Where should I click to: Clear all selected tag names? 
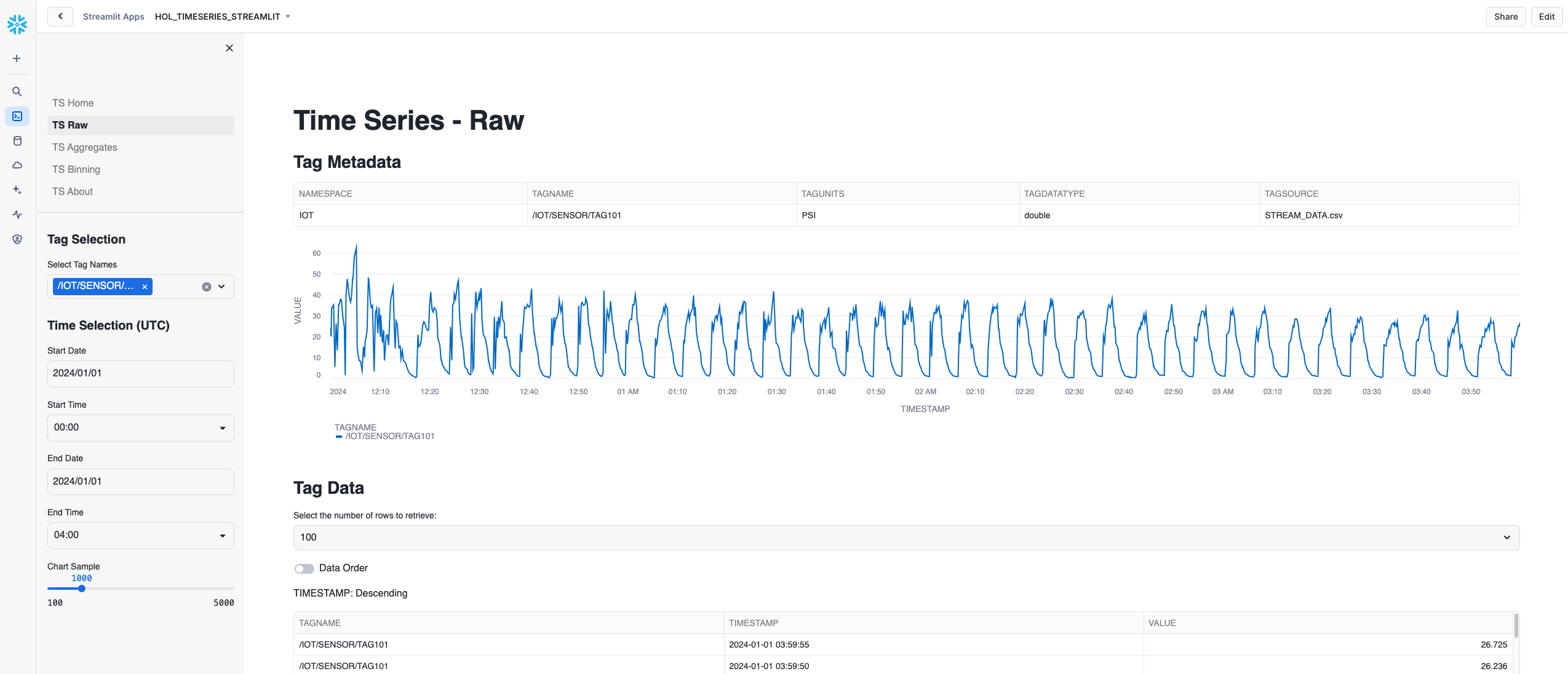tap(207, 287)
